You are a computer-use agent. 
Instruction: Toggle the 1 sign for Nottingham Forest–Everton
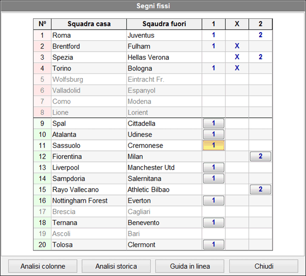pyautogui.click(x=214, y=200)
